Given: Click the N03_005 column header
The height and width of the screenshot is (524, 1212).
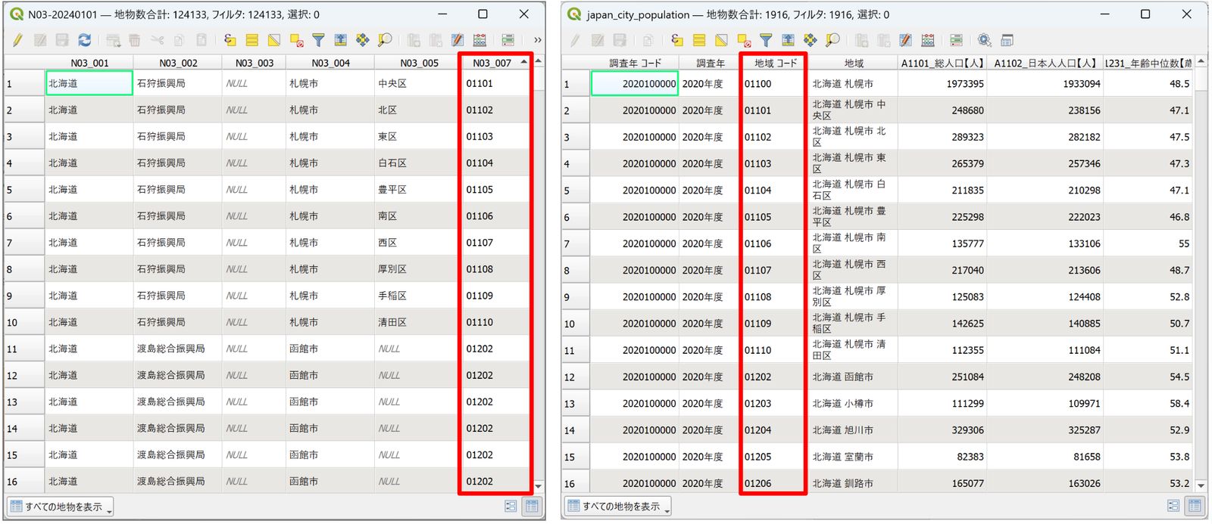Looking at the screenshot, I should pyautogui.click(x=418, y=63).
